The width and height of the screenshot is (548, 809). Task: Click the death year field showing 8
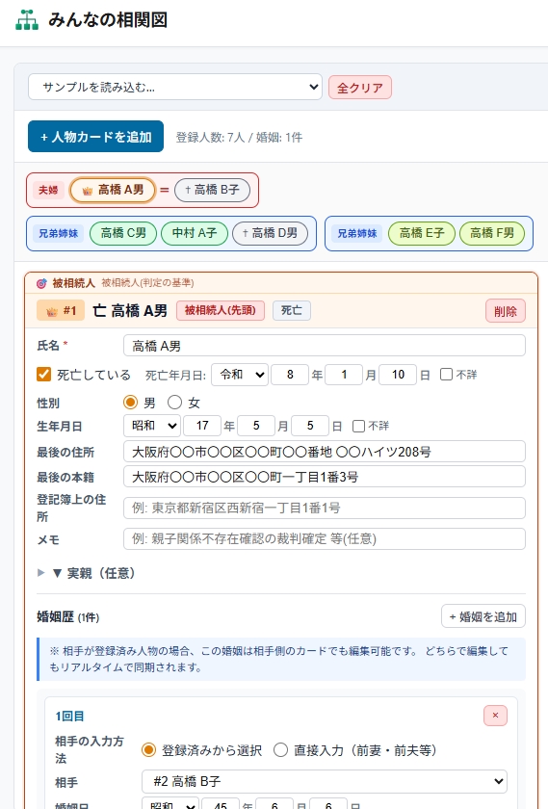tap(290, 374)
